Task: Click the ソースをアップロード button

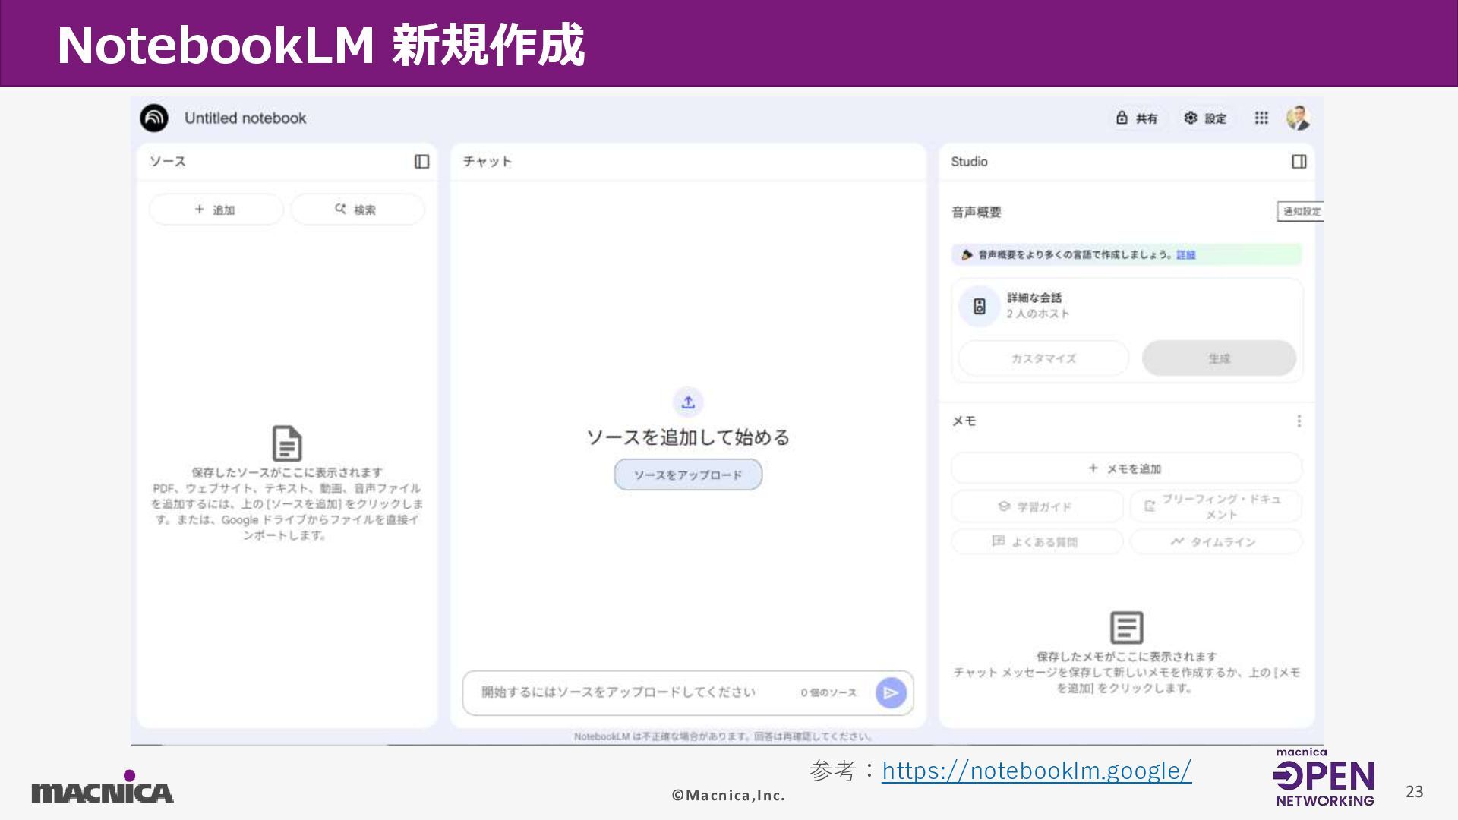Action: coord(688,475)
